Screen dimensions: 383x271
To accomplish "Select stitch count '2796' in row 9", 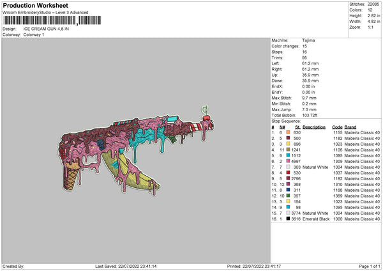I will coord(296,178).
